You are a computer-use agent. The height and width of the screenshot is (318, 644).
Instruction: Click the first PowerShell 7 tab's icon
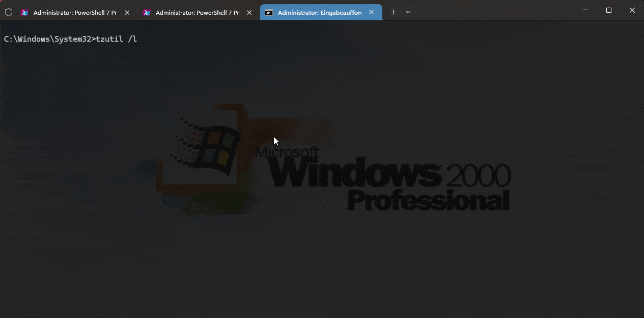(24, 13)
